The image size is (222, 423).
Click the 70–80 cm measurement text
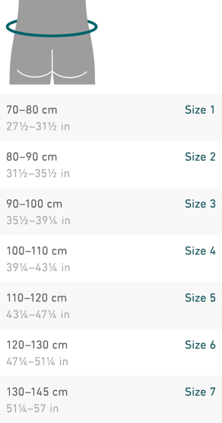31,110
